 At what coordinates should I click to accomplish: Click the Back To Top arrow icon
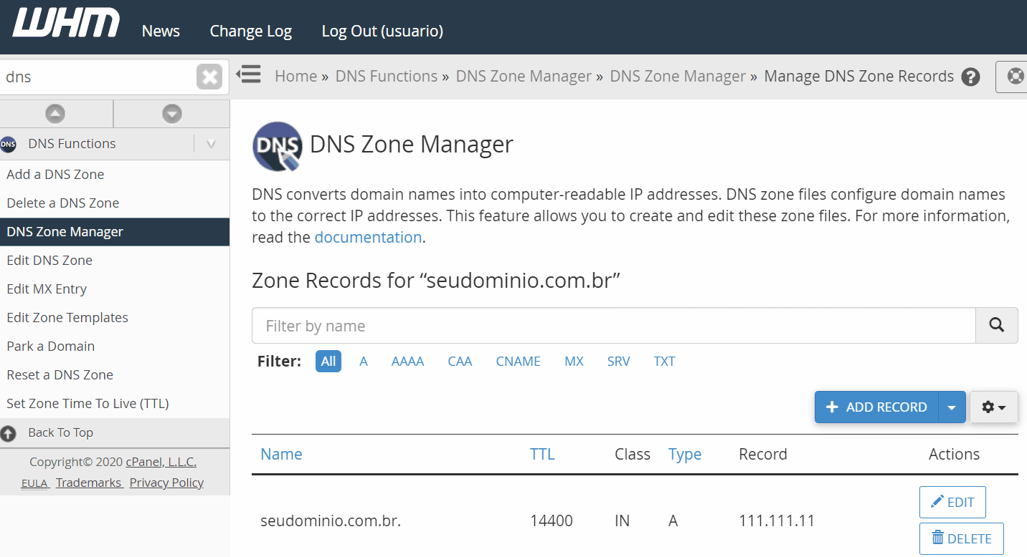tap(8, 433)
